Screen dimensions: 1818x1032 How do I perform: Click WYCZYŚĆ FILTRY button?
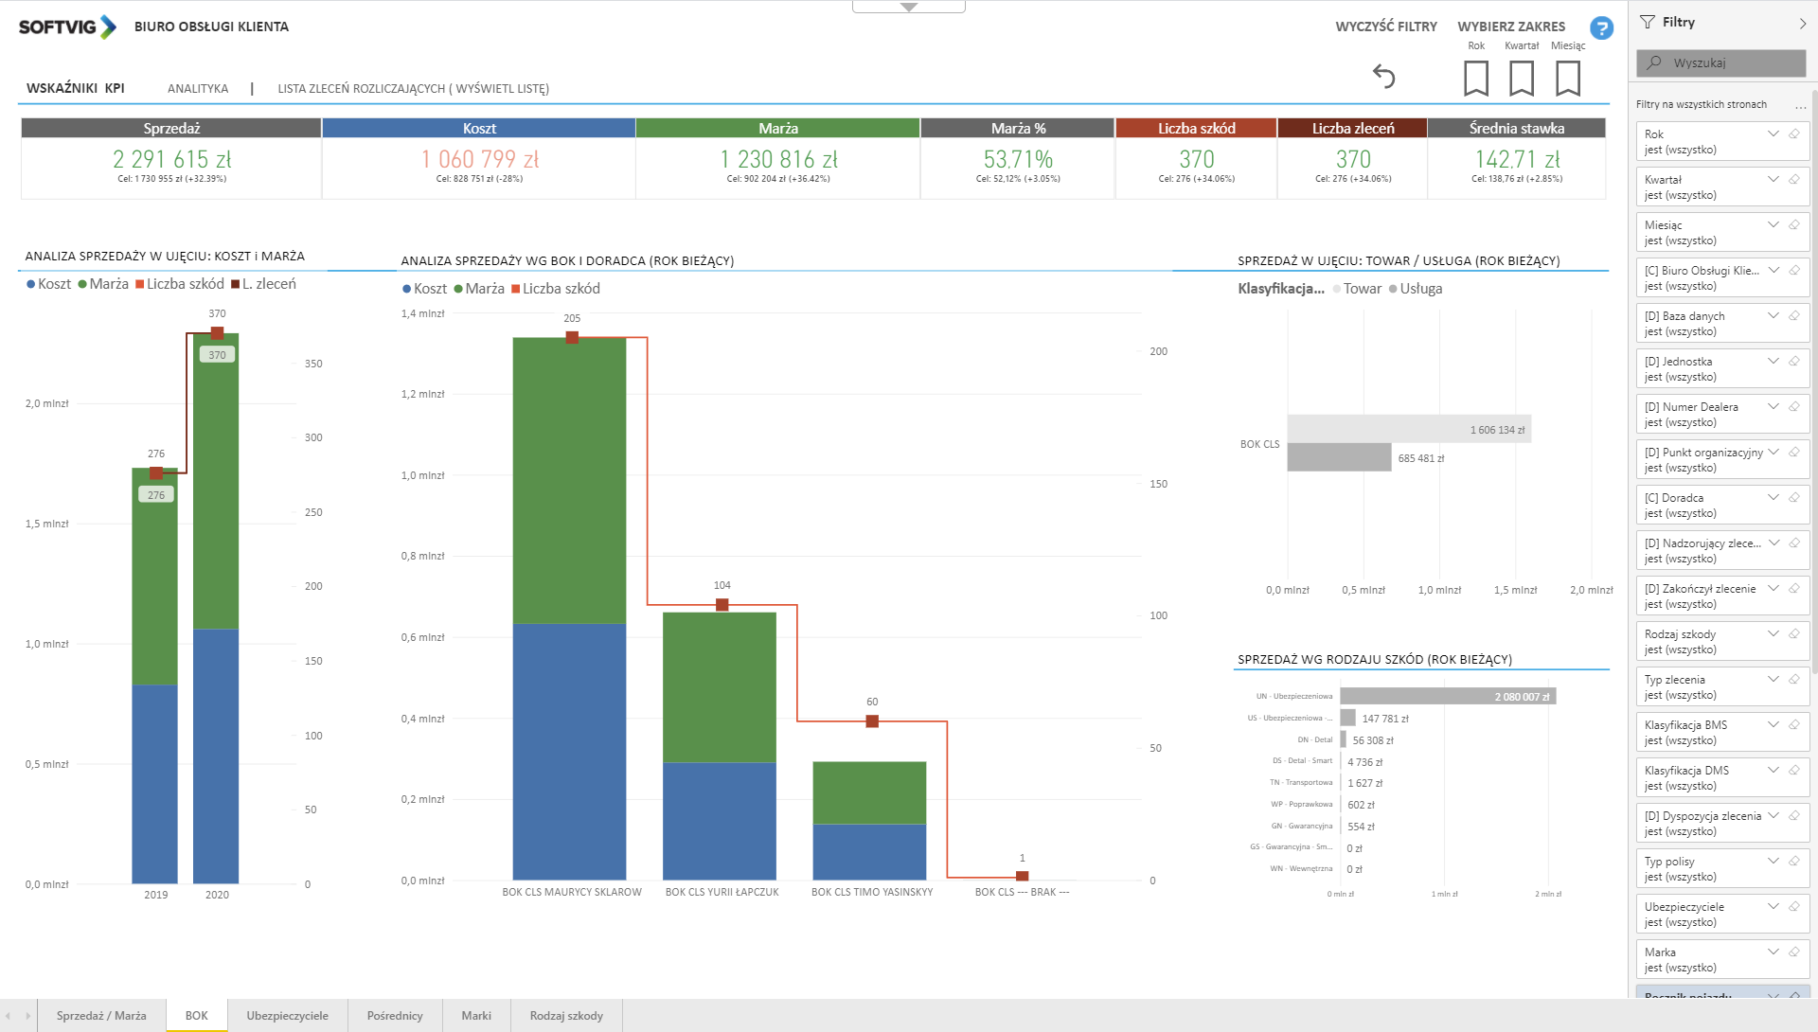[1385, 27]
